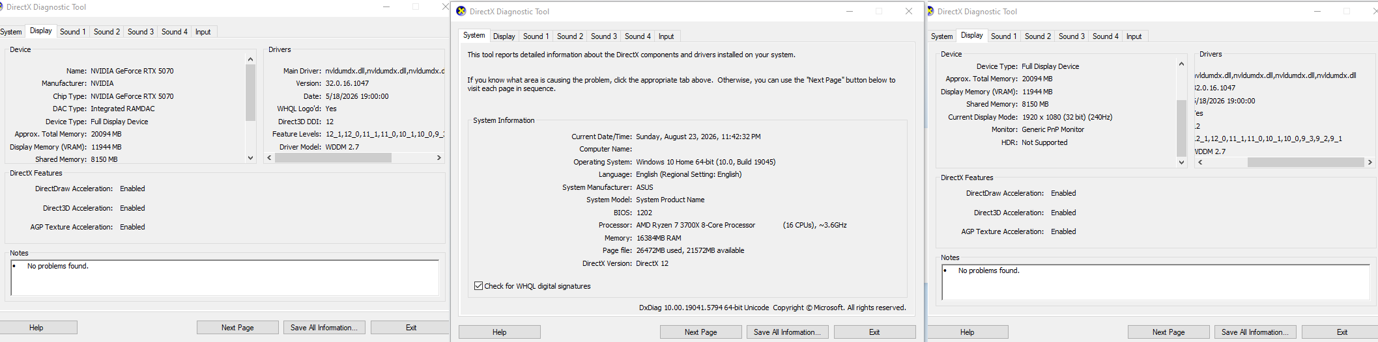Viewport: 1378px width, 342px height.
Task: Click Next Page in left window
Action: (x=238, y=328)
